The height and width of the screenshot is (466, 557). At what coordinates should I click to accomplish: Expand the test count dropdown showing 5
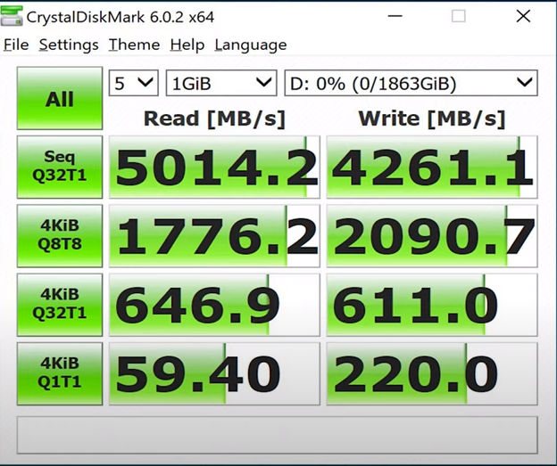point(134,83)
